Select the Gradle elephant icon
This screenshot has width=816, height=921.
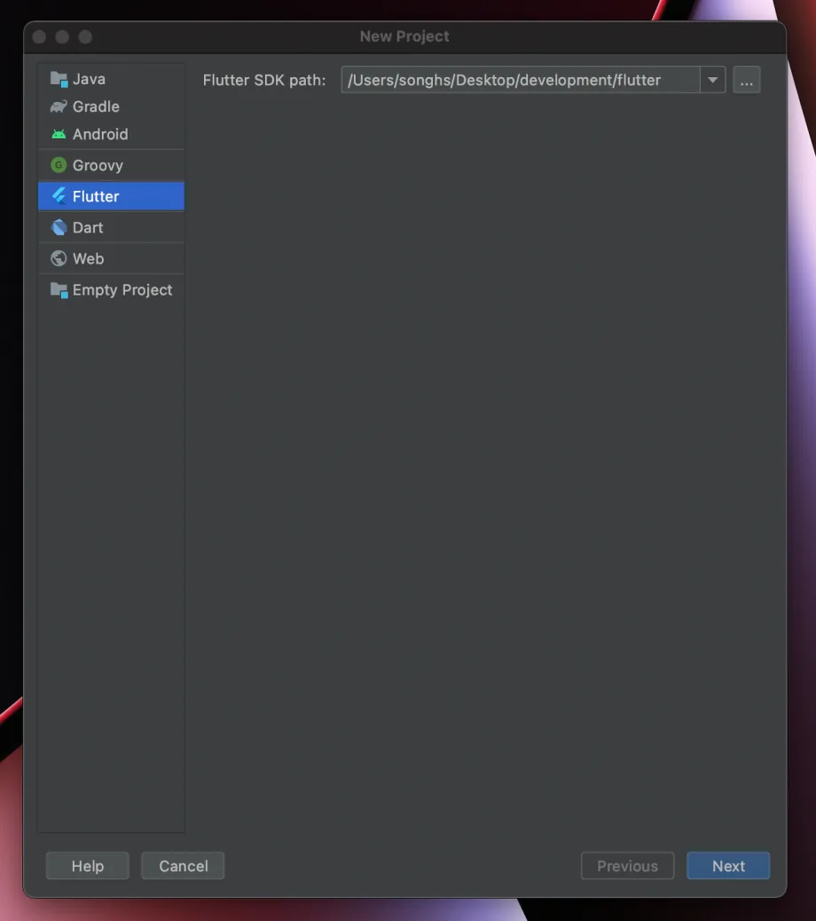tap(59, 106)
